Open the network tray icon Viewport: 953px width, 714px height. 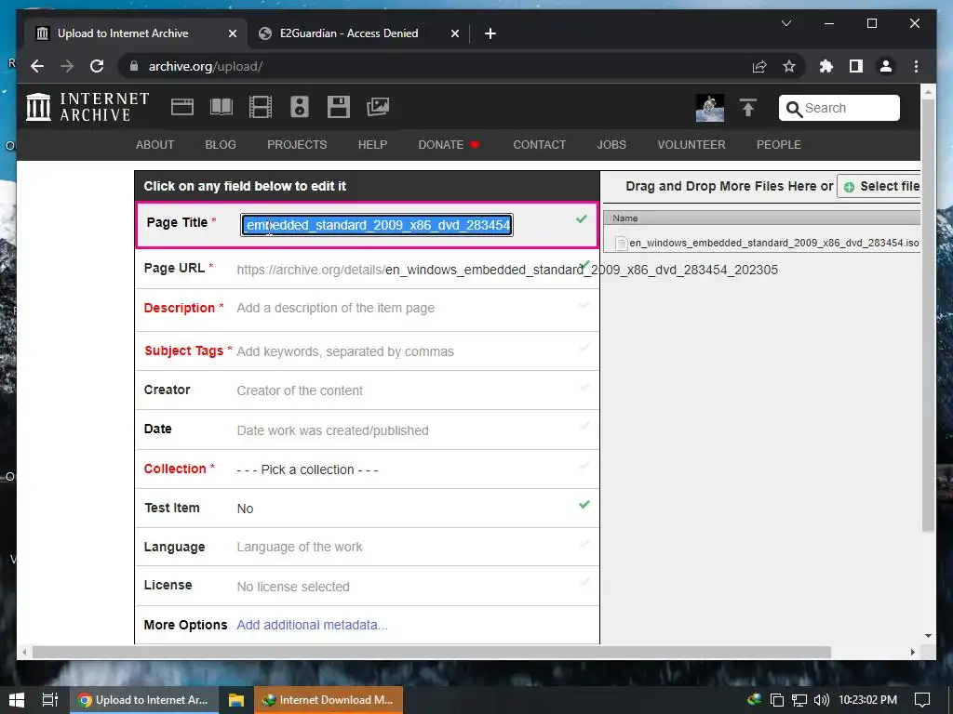(x=799, y=700)
